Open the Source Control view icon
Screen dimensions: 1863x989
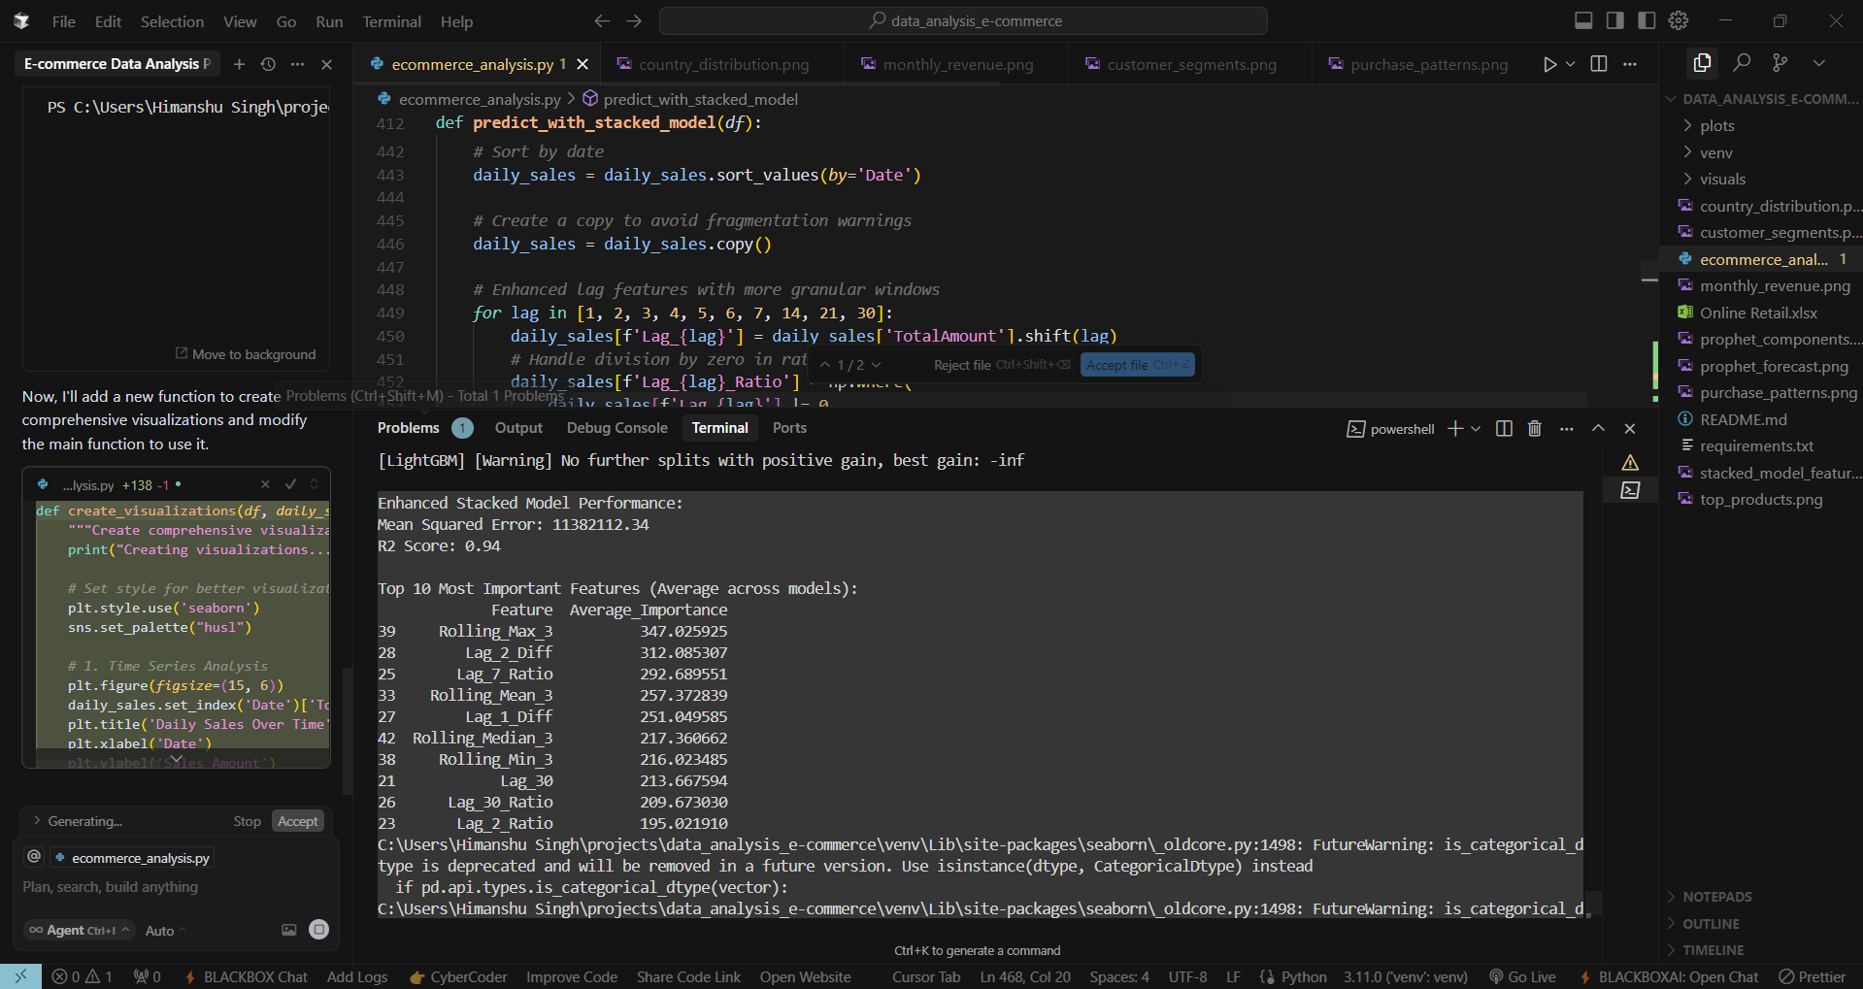(1780, 63)
